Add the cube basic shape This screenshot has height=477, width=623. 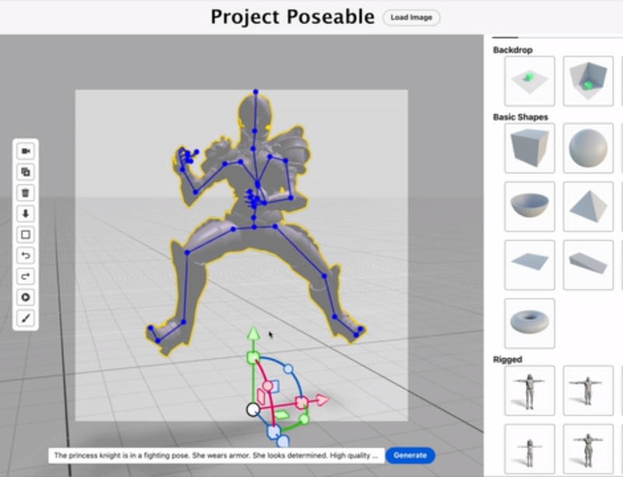[530, 148]
